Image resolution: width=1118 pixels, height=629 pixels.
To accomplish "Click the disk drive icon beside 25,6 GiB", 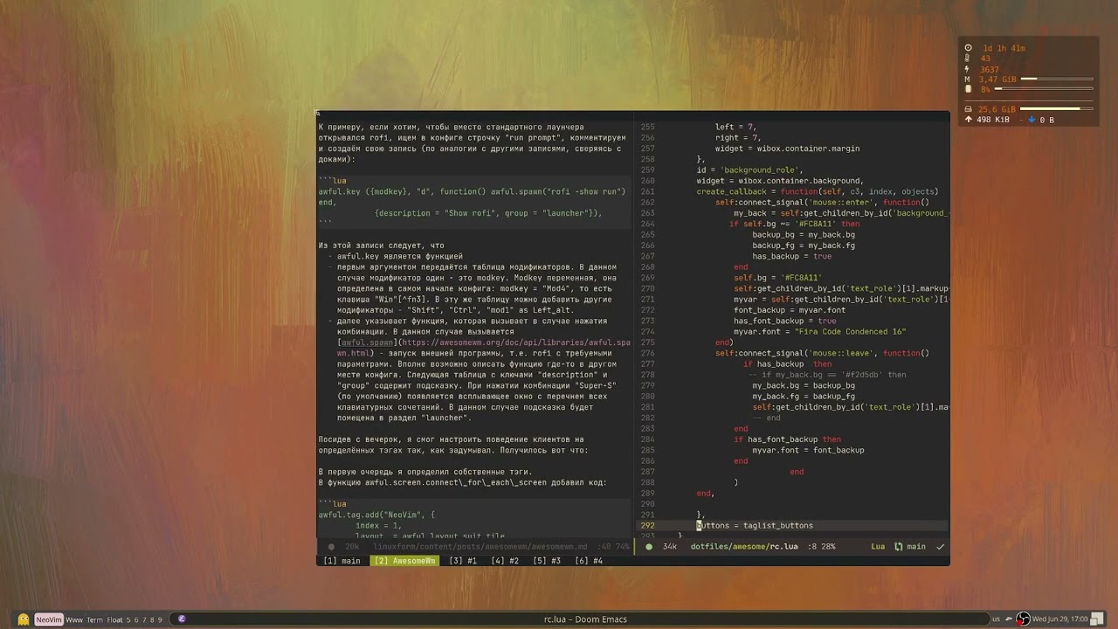I will pos(968,109).
